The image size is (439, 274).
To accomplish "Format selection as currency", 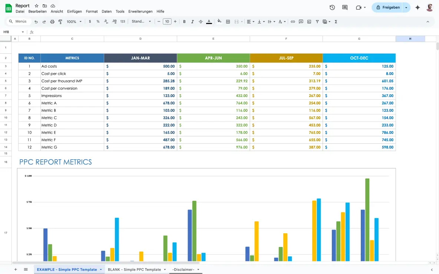I will point(90,21).
